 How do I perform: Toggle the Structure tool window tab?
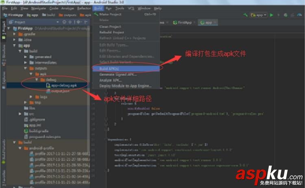click(4, 55)
